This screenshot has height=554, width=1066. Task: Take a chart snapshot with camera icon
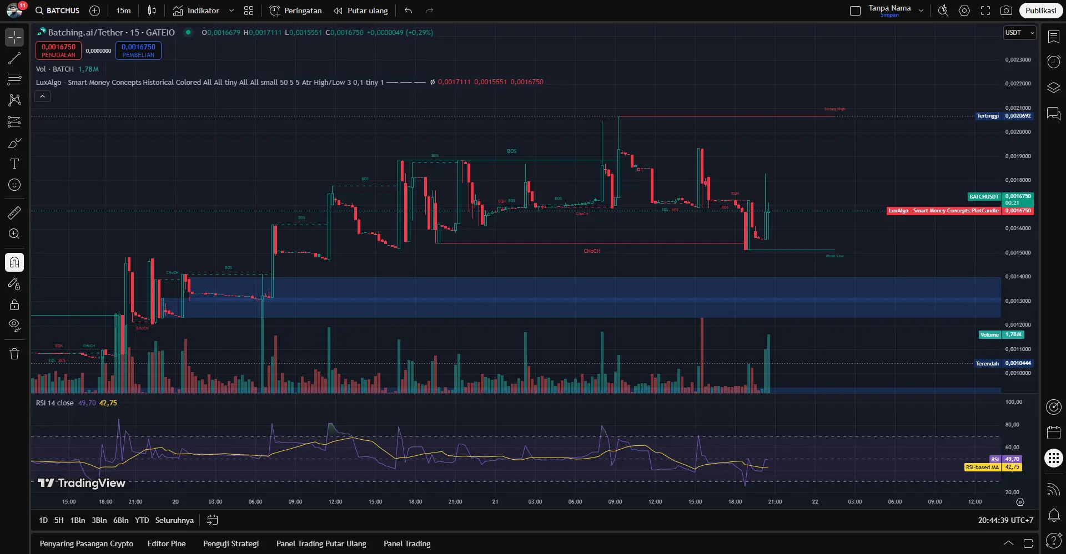[x=1005, y=11]
